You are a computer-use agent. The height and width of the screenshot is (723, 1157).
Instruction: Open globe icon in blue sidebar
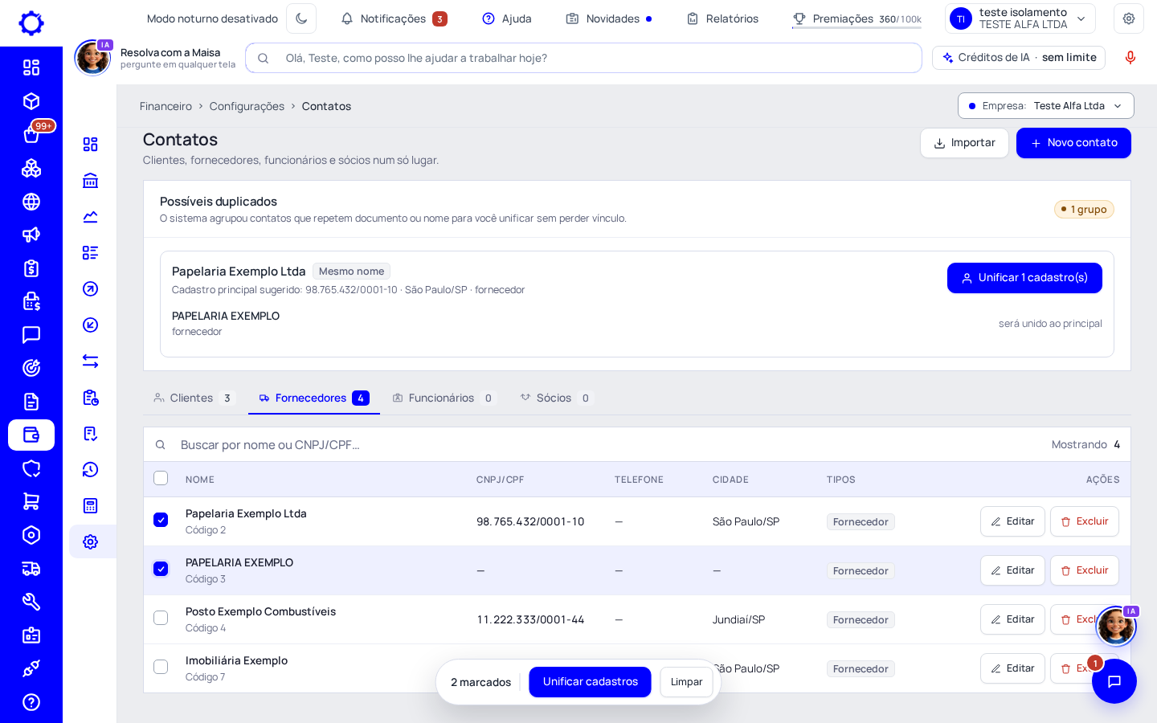coord(31,202)
